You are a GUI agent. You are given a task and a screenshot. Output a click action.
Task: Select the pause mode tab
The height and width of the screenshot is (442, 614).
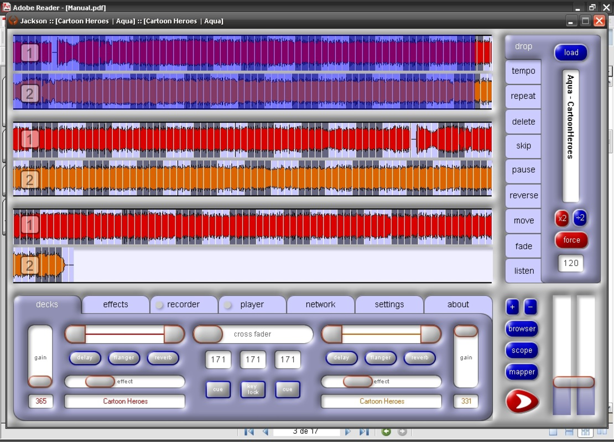pyautogui.click(x=523, y=170)
